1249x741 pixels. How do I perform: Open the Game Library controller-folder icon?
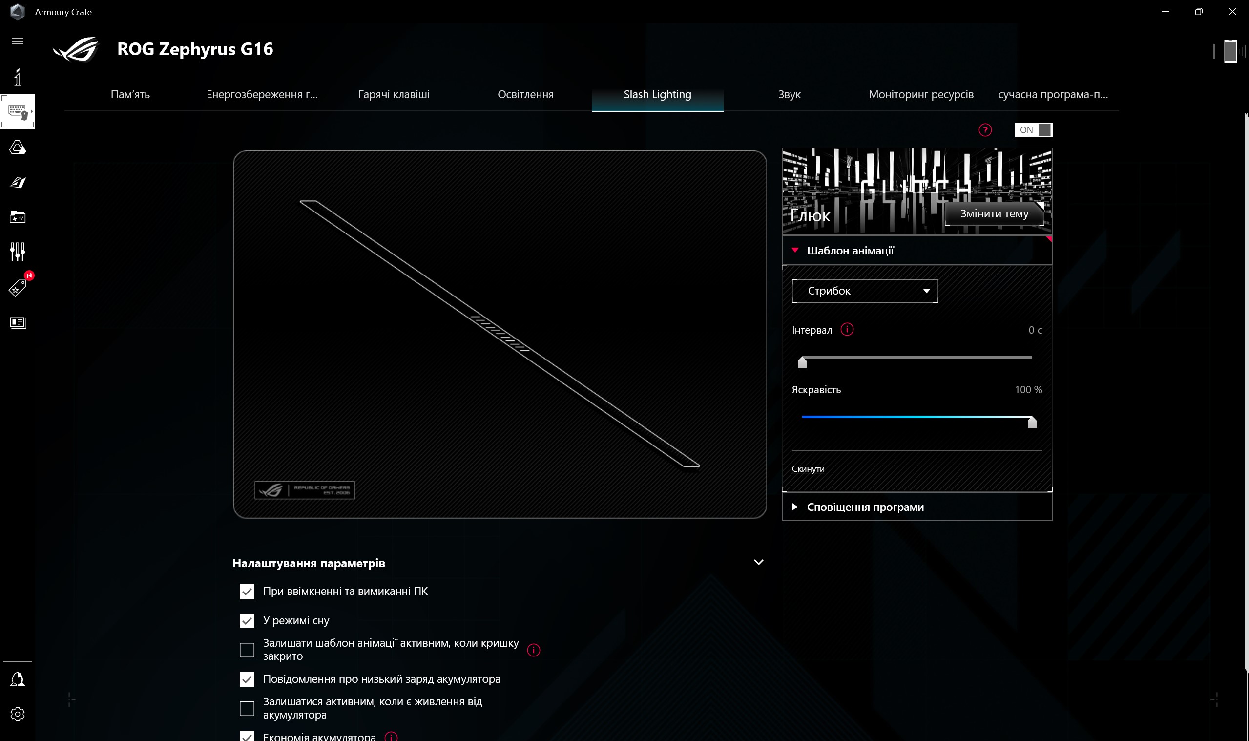point(18,217)
